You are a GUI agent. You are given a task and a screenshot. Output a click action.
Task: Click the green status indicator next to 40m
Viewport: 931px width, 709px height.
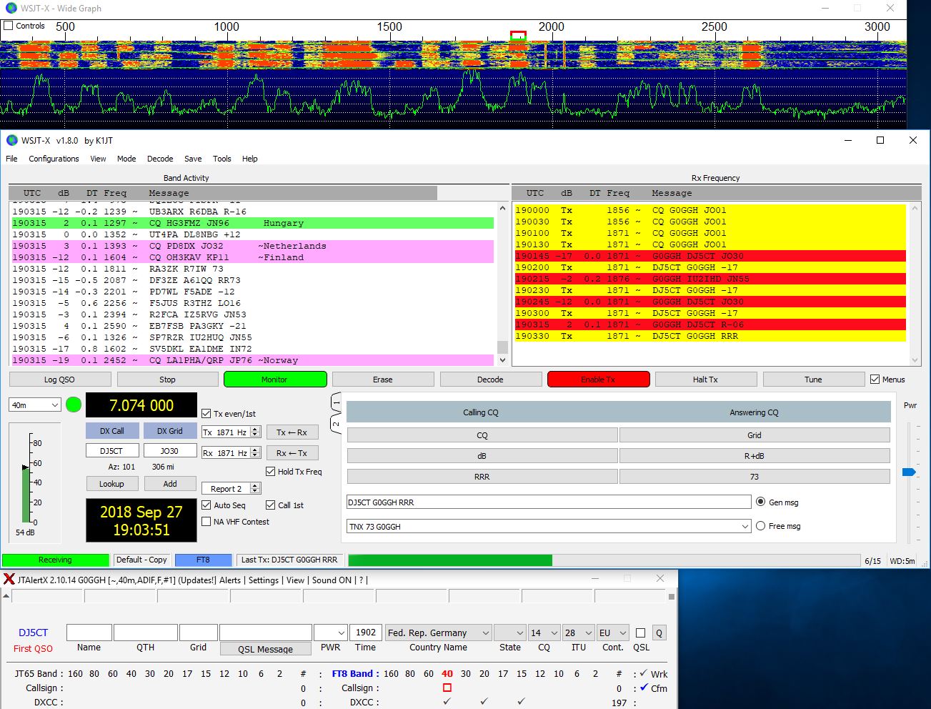pyautogui.click(x=74, y=405)
